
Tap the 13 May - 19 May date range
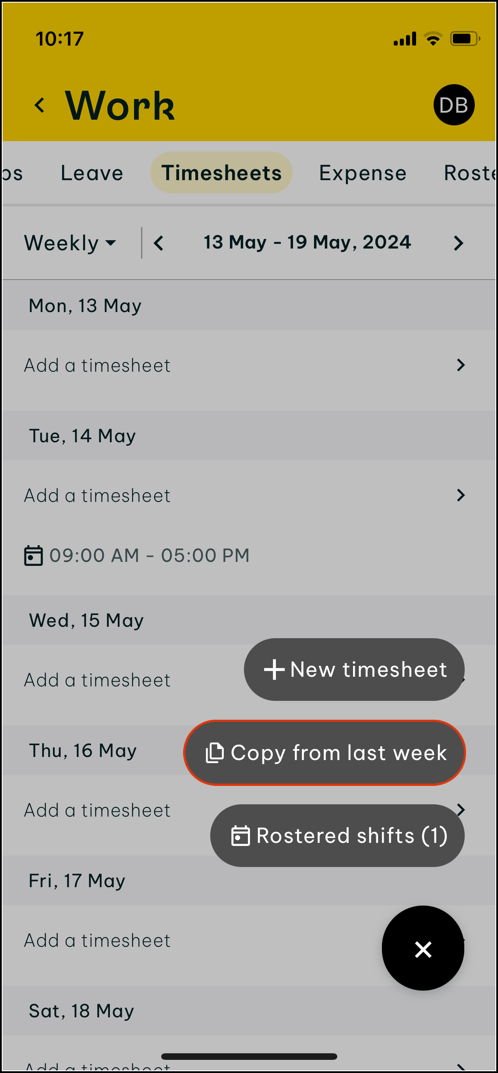point(307,243)
